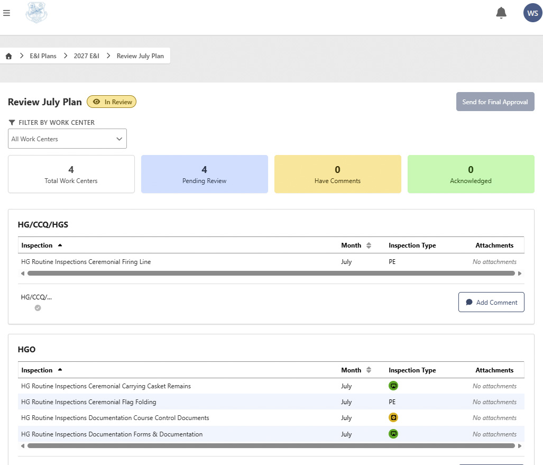Sort HG/CCQ/HGS table by Month
Image resolution: width=543 pixels, height=465 pixels.
coord(356,245)
